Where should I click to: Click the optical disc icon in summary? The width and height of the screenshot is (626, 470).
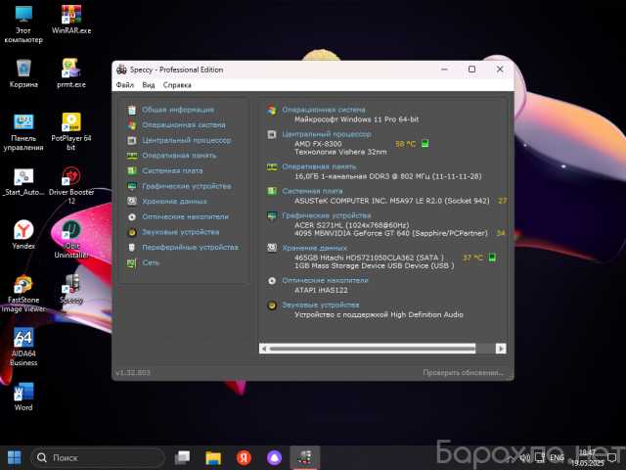[272, 281]
